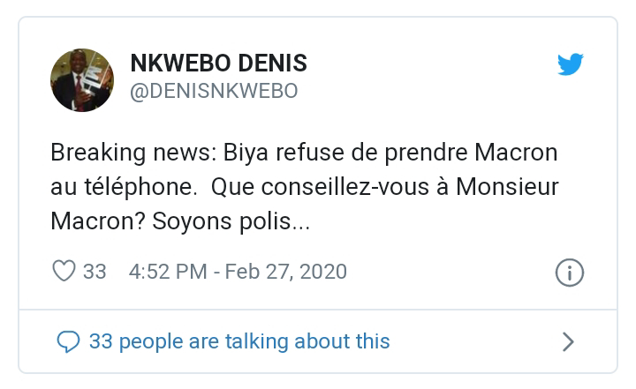
Task: Click the @DENISNKWEBO handle
Action: point(214,91)
